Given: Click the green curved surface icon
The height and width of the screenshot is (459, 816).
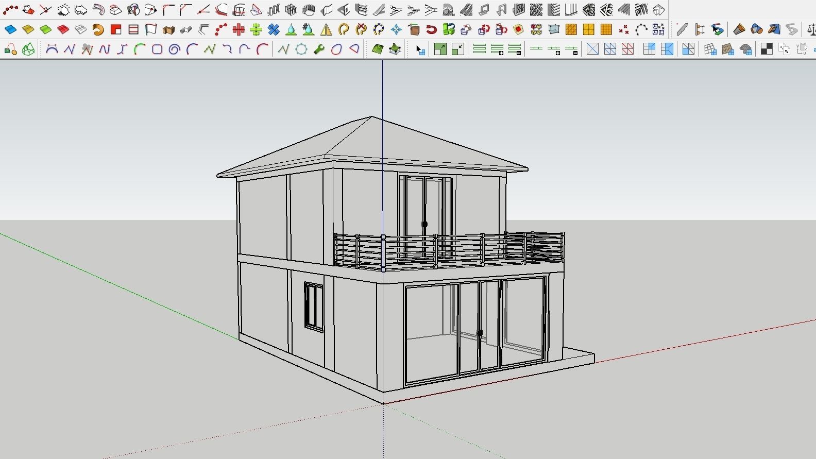Looking at the screenshot, I should coord(46,29).
